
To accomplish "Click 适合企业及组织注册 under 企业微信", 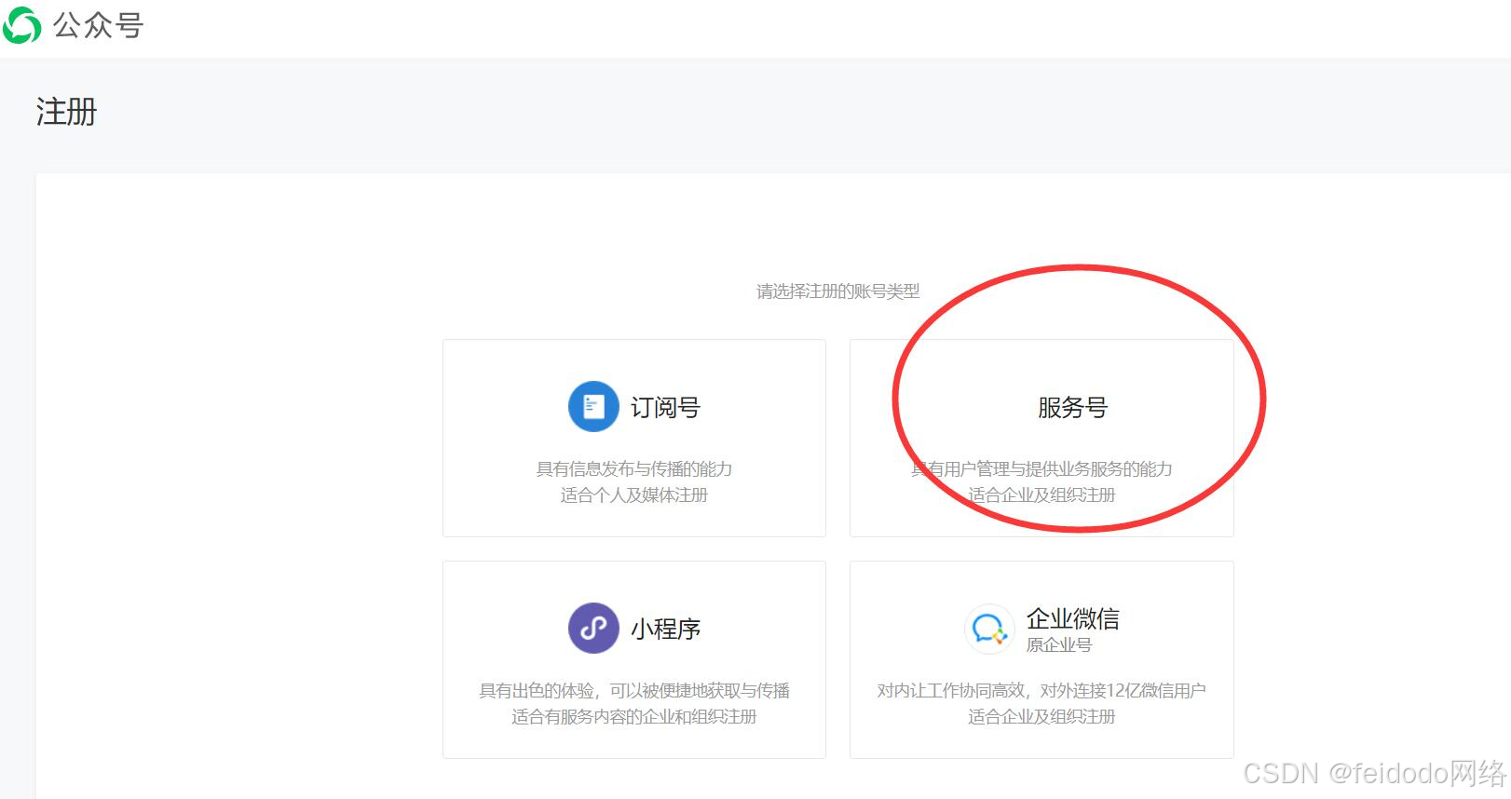I will (1041, 716).
